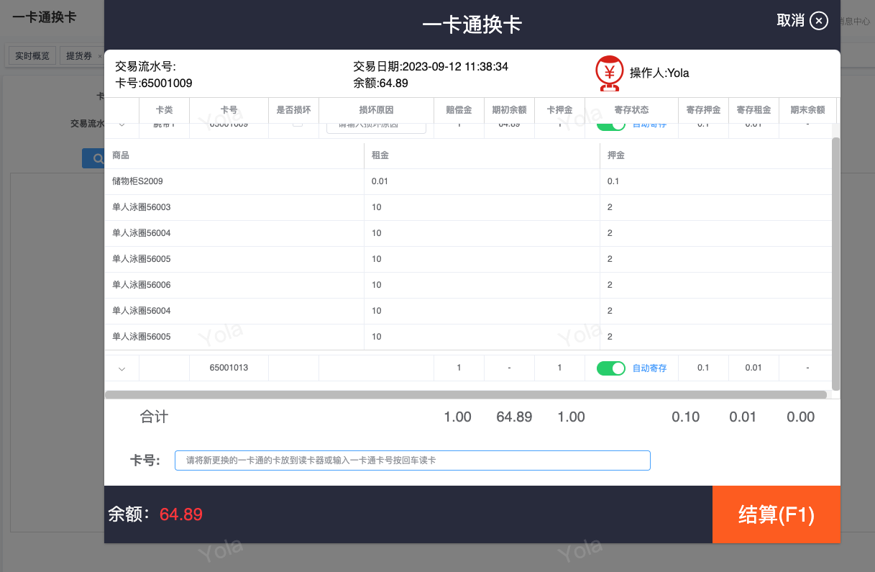Click the 一卡通换卡 dialog title

tap(472, 24)
